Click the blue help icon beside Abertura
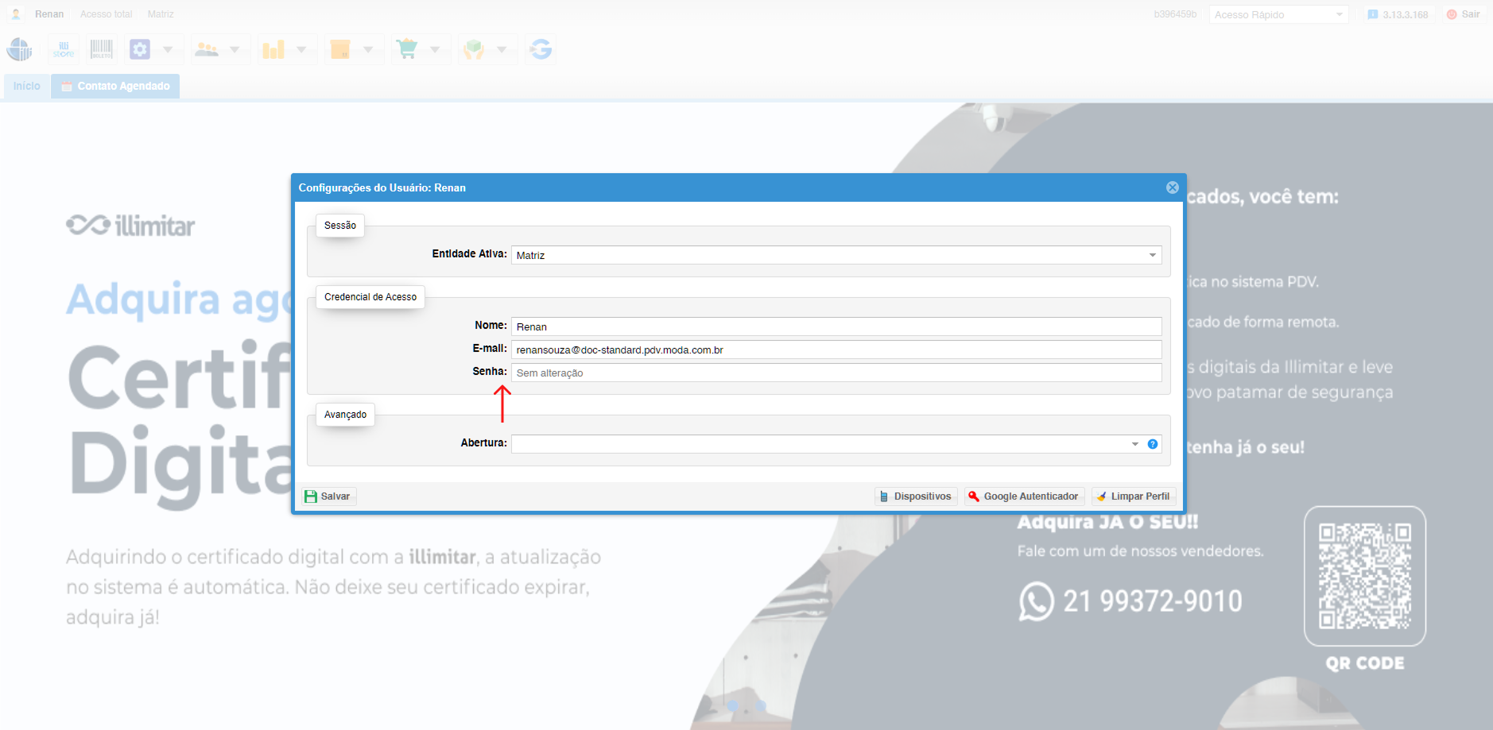 point(1153,444)
